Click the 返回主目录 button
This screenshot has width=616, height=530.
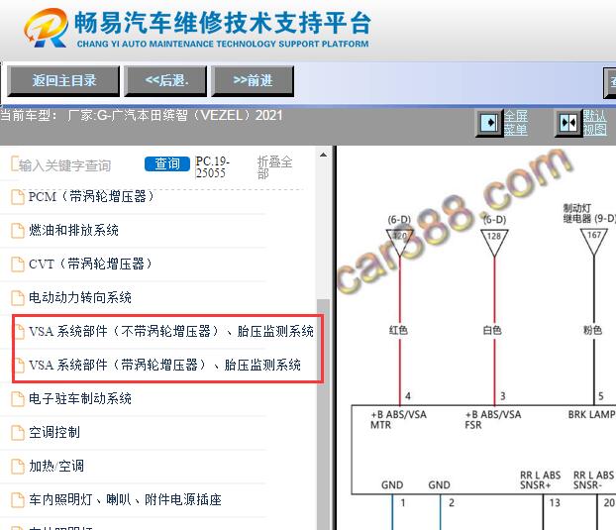coord(63,81)
